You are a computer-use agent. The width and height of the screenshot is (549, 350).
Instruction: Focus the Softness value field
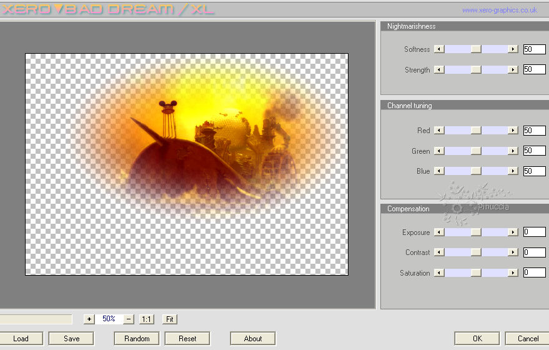pyautogui.click(x=534, y=49)
